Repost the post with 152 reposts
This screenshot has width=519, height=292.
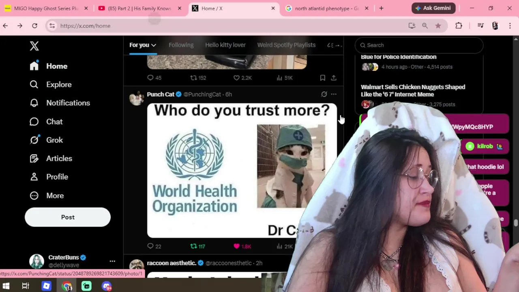(198, 78)
